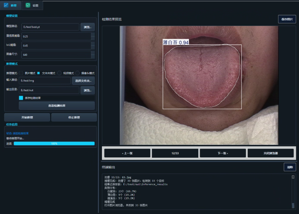Click the 薄白苔 0.94 detection label
This screenshot has height=214, width=299.
[176, 42]
